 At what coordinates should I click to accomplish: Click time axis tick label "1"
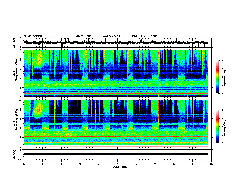(42, 164)
